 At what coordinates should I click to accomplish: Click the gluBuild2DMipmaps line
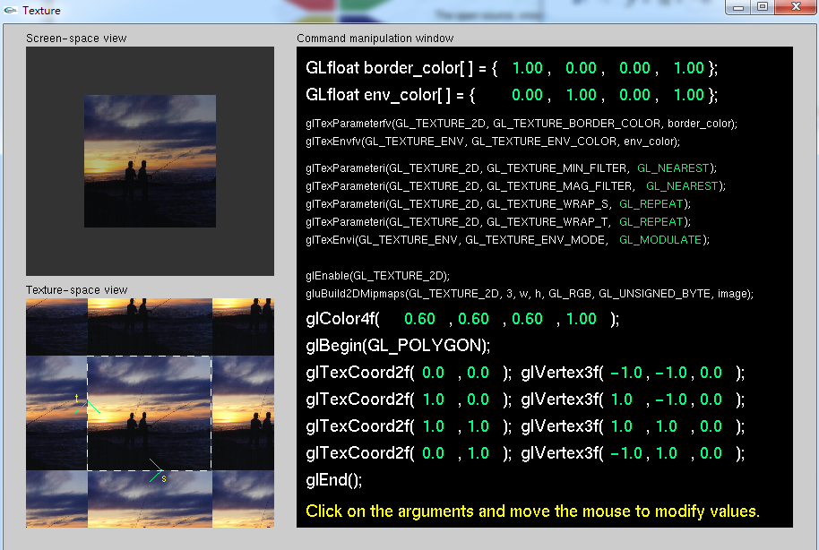pyautogui.click(x=530, y=294)
